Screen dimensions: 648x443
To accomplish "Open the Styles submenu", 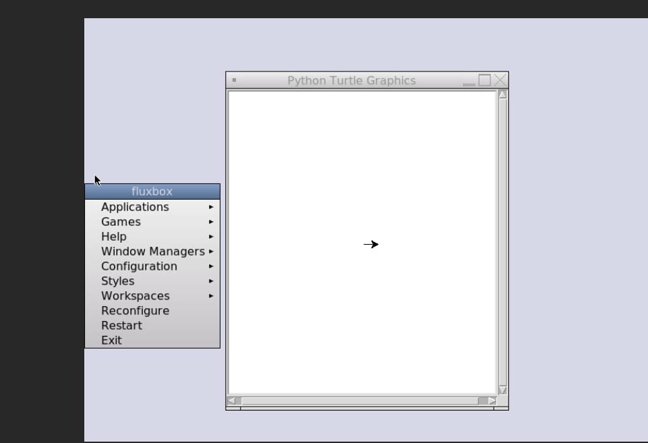I will pos(152,281).
